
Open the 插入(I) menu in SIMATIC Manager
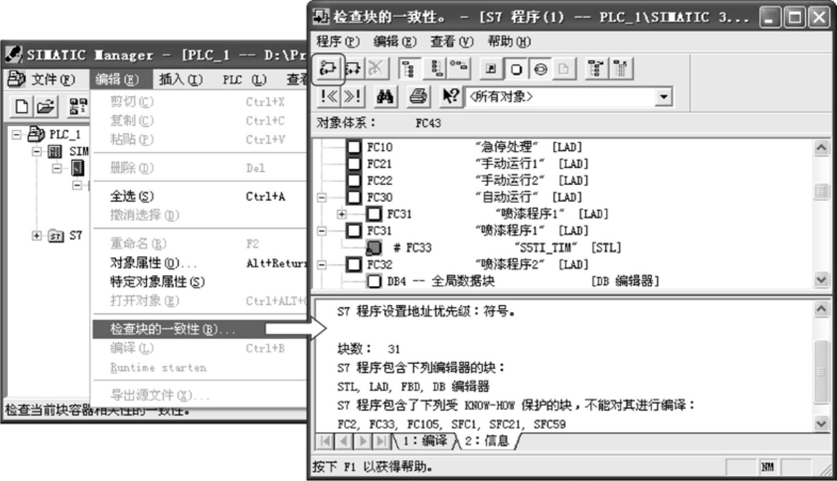tap(181, 80)
